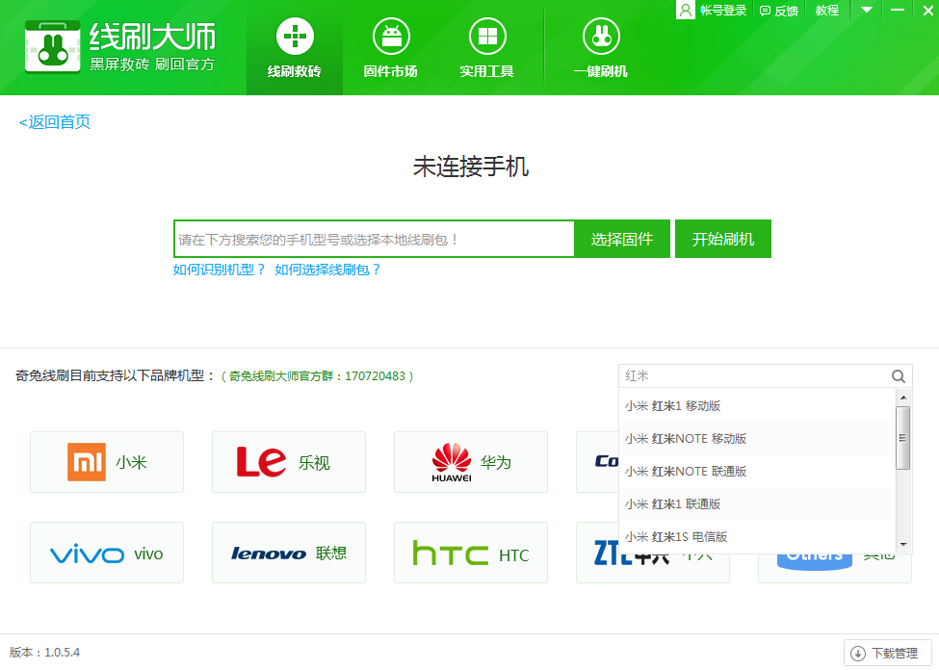939x670 pixels.
Task: Open the 教程 tutorial link
Action: [x=827, y=11]
